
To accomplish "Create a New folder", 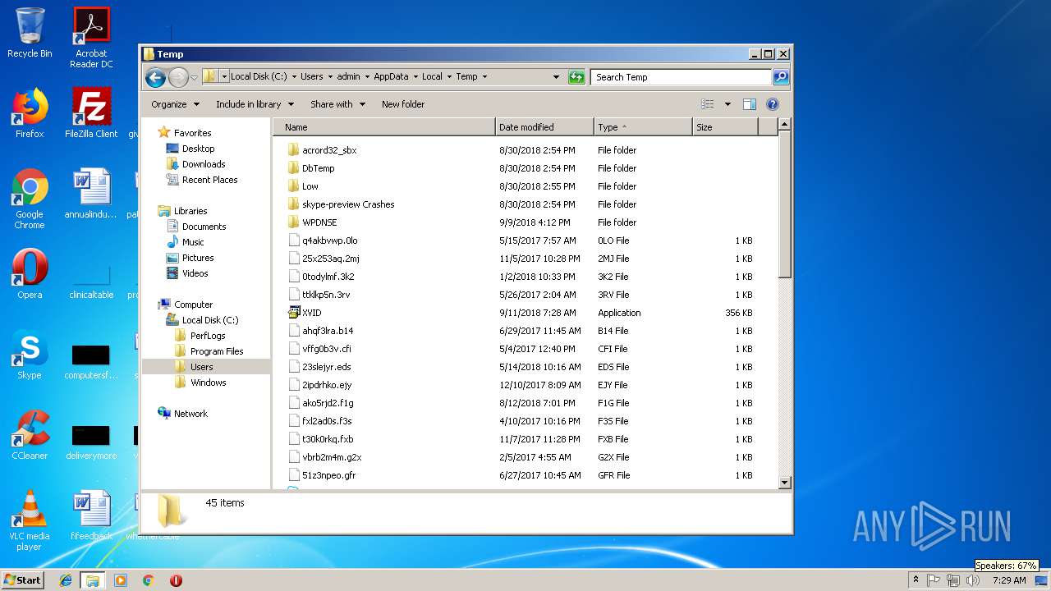I will tap(403, 104).
